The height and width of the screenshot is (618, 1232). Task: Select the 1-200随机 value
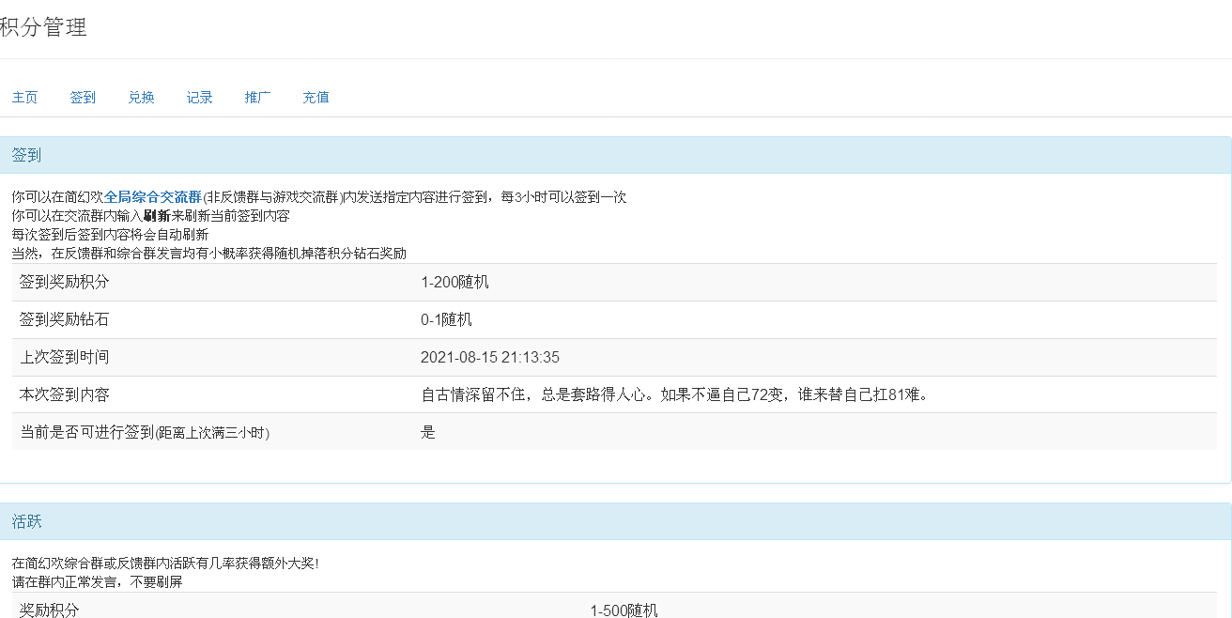pyautogui.click(x=454, y=282)
